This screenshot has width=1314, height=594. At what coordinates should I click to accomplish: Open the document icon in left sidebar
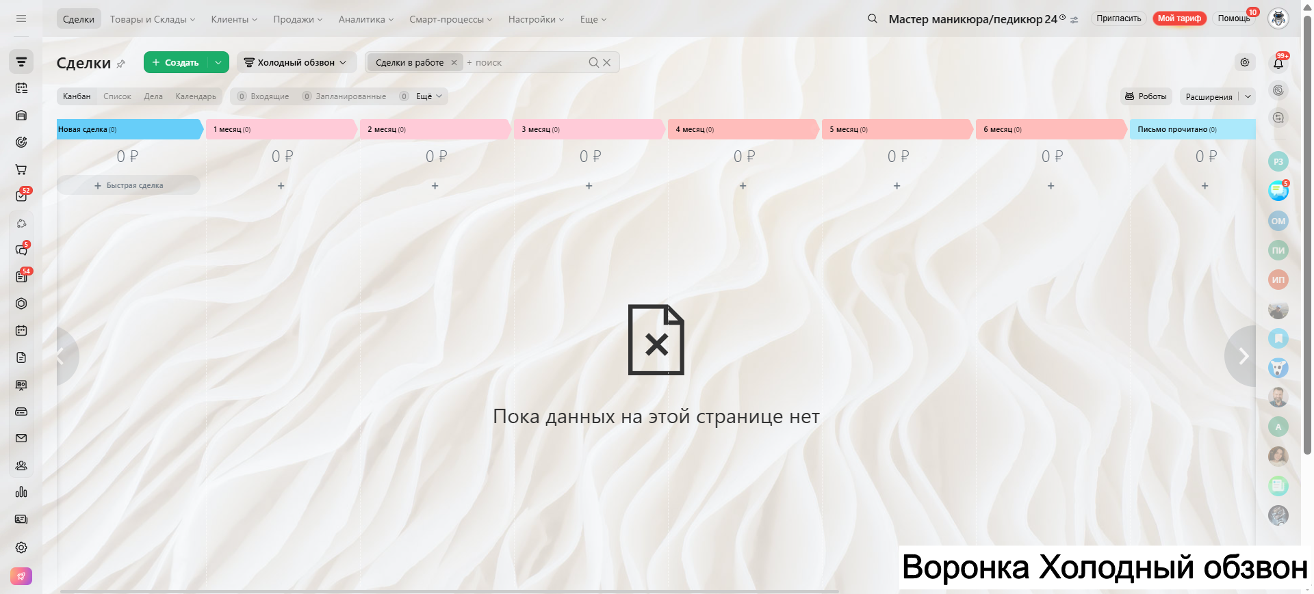21,357
